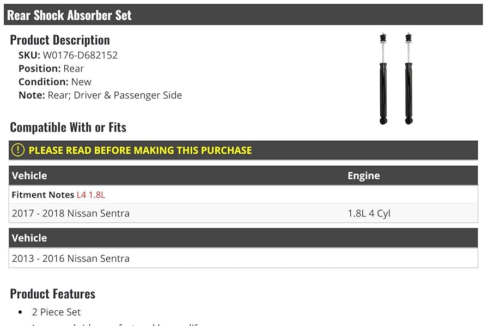Click the first "Vehicle" column header
The image size is (487, 326).
(29, 176)
